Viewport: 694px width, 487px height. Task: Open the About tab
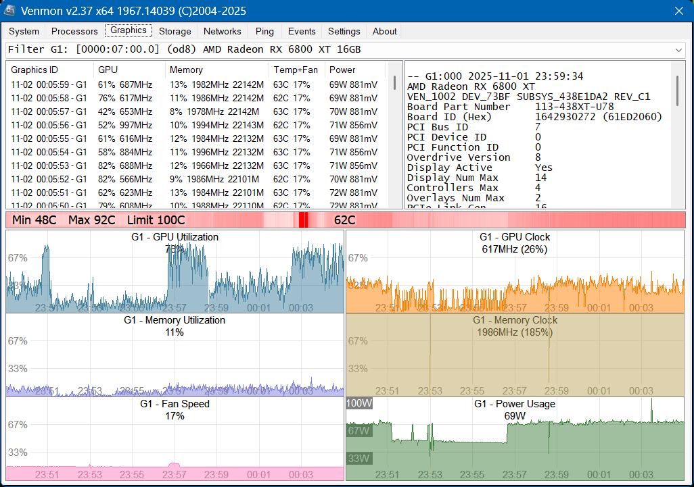(x=384, y=31)
